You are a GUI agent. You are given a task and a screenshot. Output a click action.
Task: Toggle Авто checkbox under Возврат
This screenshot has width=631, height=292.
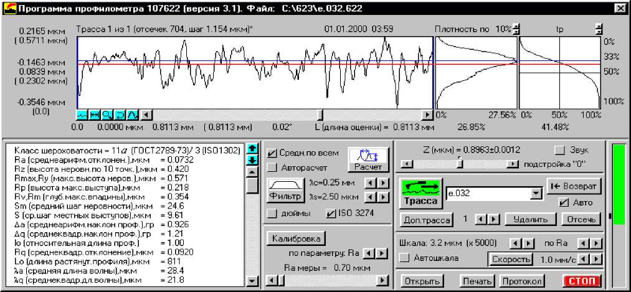564,202
